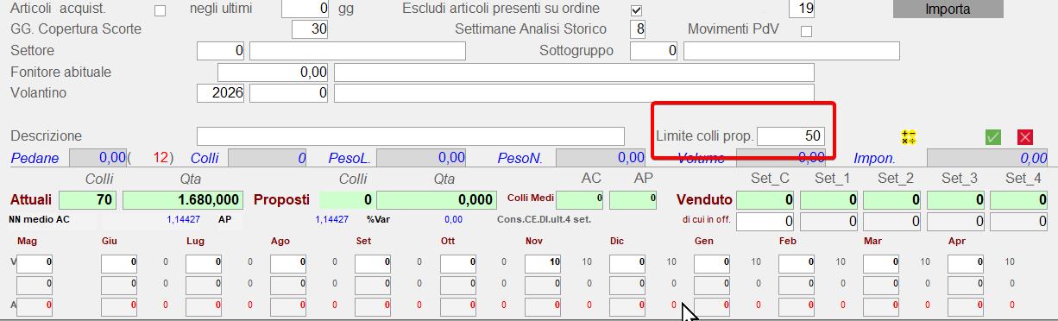Click the blue Pedane label

[35, 158]
